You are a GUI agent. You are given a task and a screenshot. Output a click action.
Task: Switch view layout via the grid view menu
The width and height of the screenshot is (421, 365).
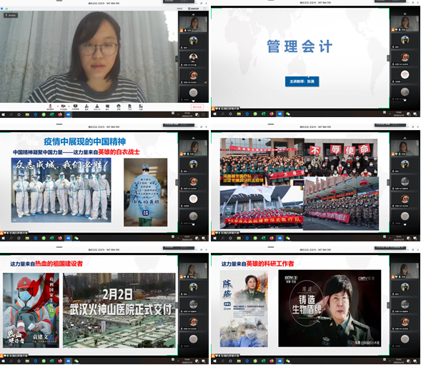(194, 9)
